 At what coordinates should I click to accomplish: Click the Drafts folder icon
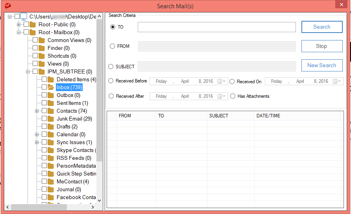51,126
